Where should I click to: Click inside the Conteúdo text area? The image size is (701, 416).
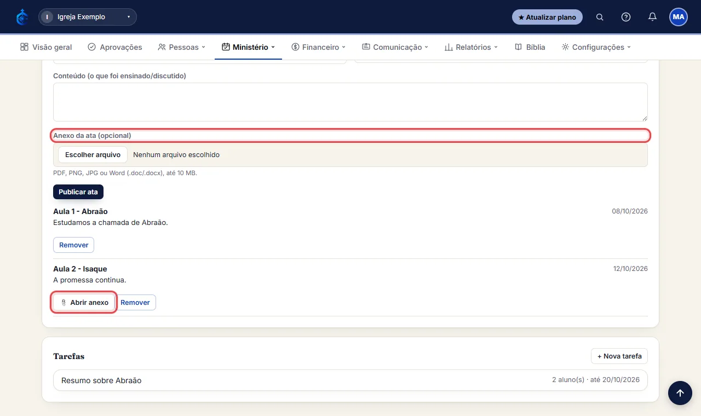point(350,102)
